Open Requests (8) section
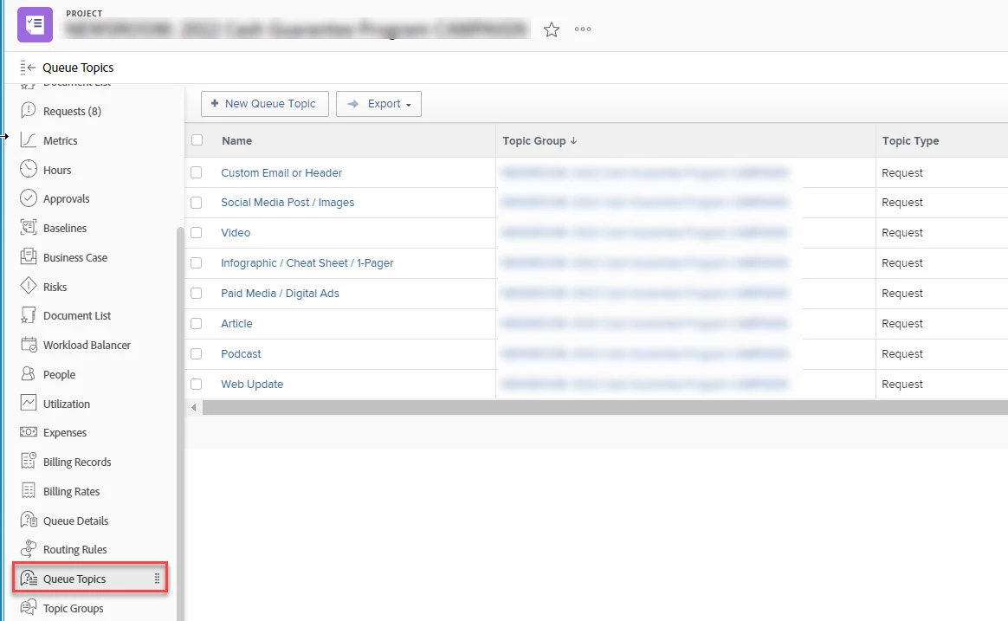Screen dimensions: 1008x621 [72, 111]
